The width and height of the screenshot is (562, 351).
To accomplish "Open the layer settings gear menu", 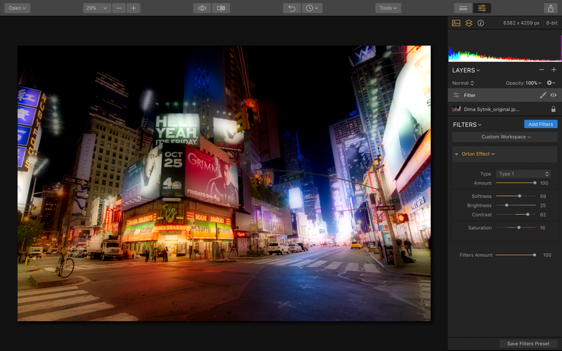I will 551,83.
